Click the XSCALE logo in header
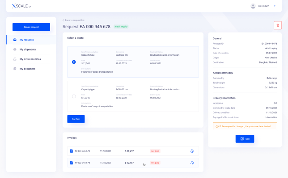 pyautogui.click(x=21, y=6)
